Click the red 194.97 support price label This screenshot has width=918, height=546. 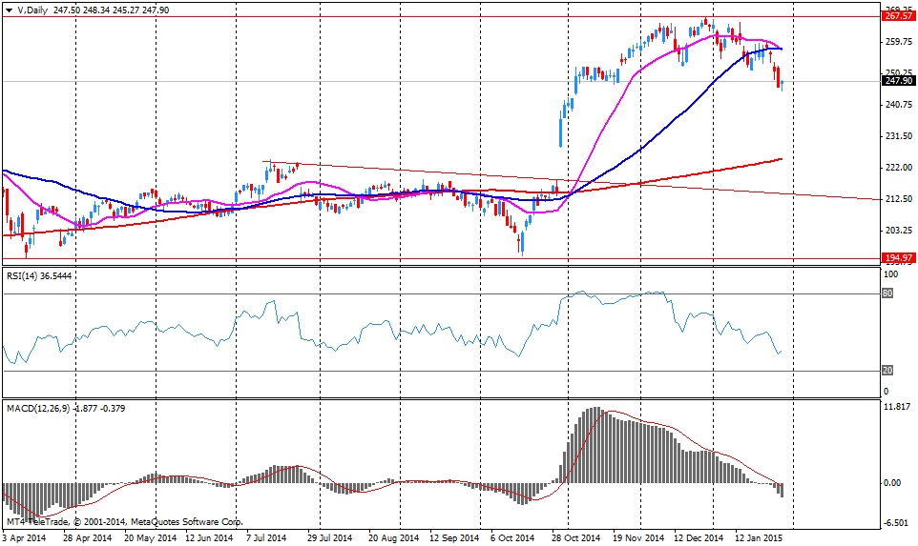898,258
